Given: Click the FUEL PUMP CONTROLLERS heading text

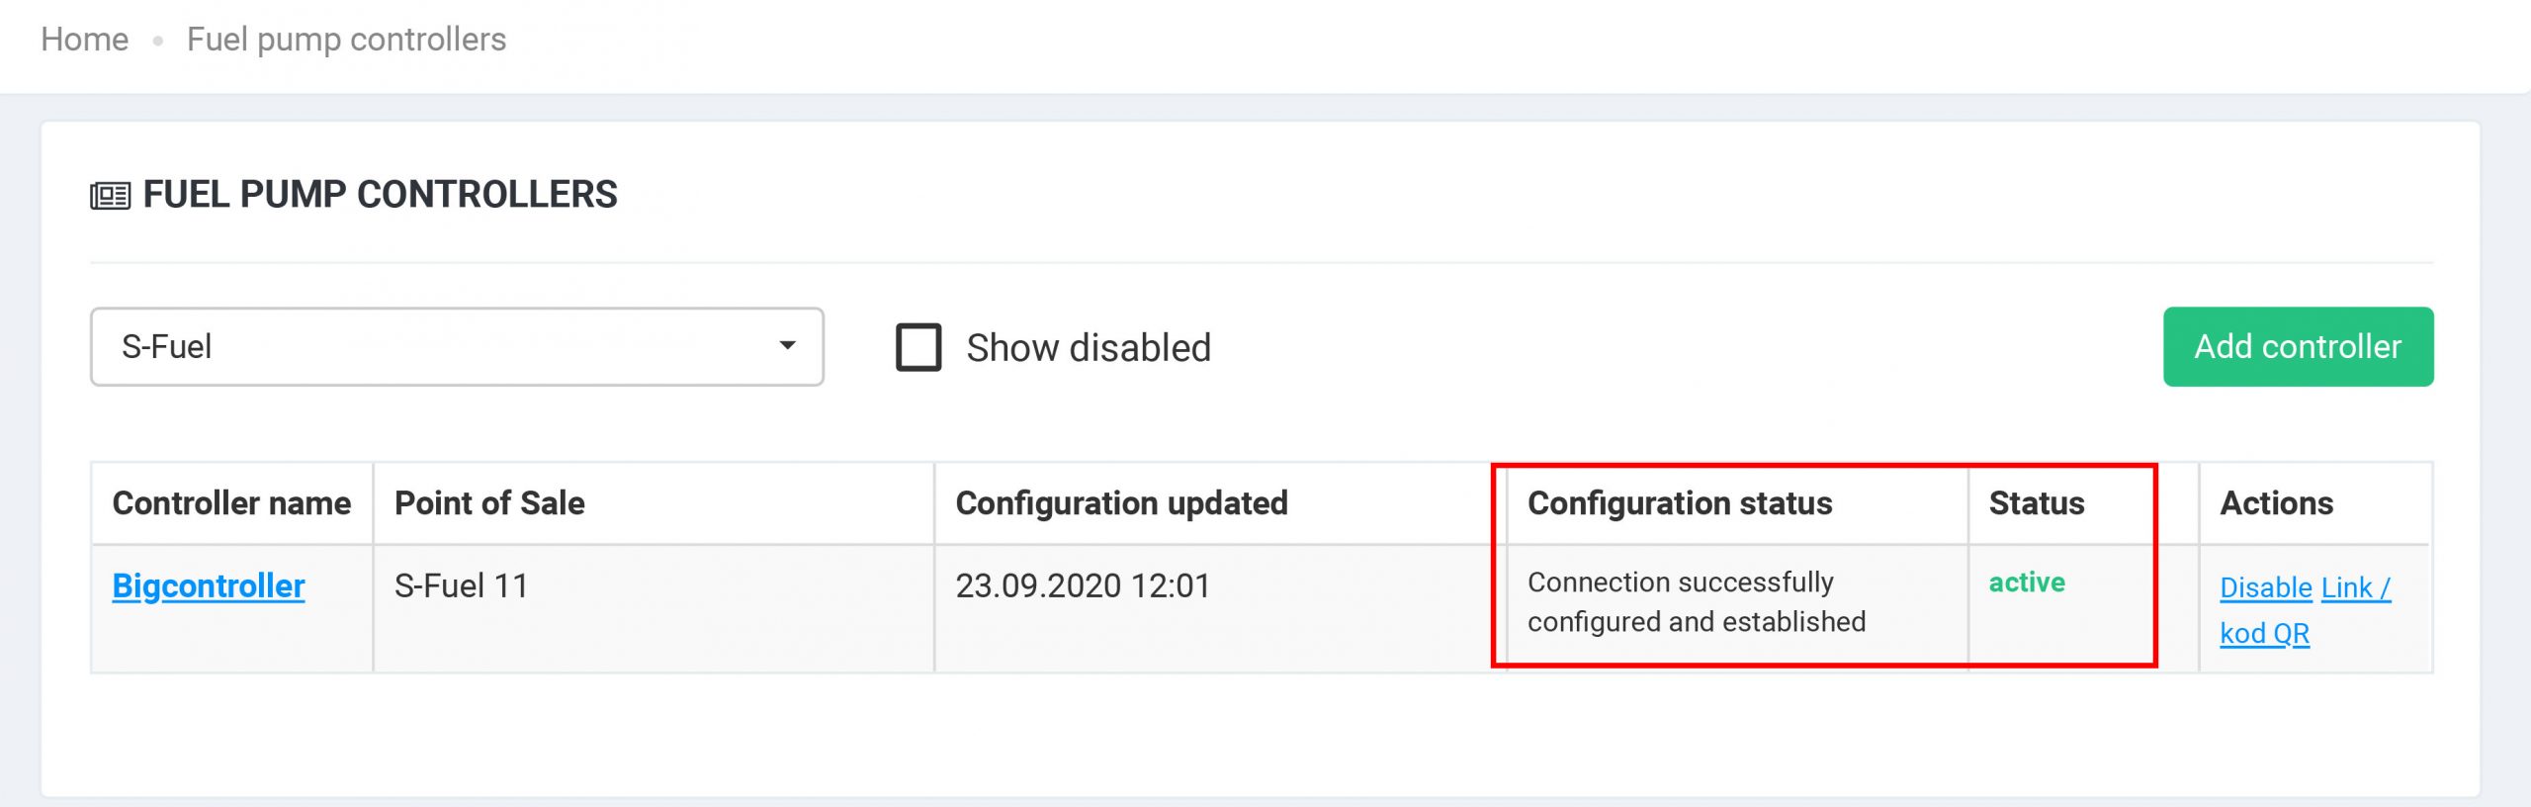Looking at the screenshot, I should (x=380, y=195).
